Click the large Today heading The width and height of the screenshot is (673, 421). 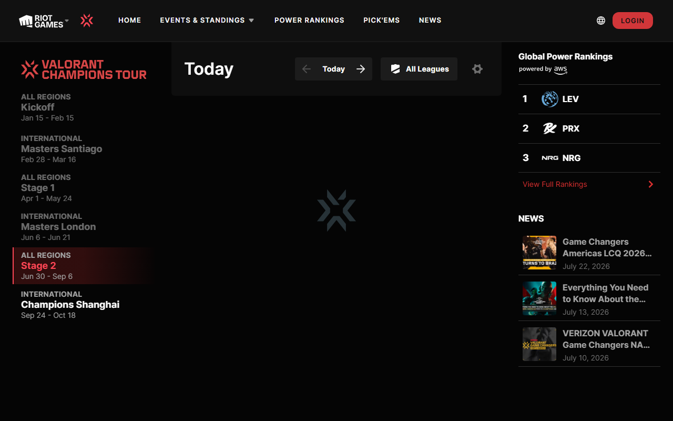(209, 69)
